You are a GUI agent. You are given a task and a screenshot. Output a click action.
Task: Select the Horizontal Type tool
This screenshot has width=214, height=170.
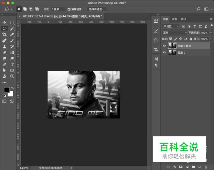tap(12, 64)
